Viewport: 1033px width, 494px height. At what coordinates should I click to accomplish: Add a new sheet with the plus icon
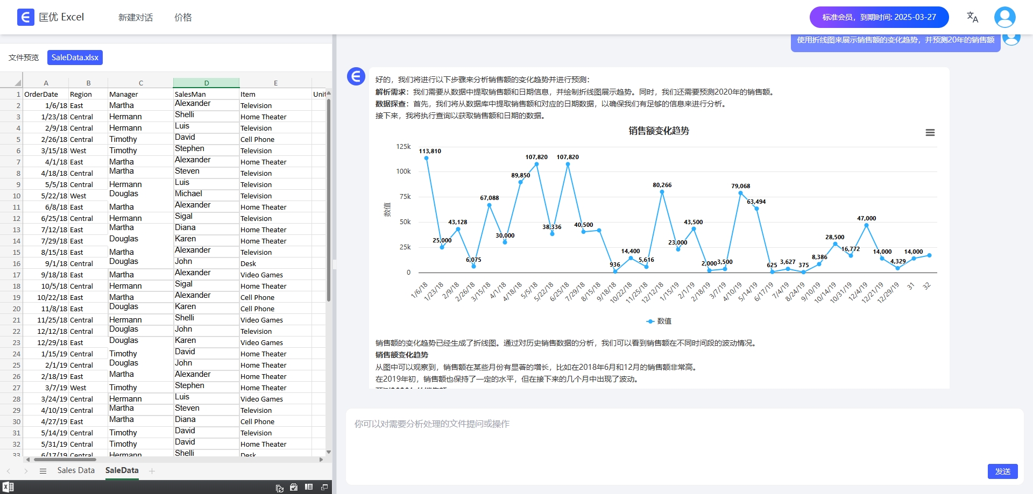click(x=152, y=471)
